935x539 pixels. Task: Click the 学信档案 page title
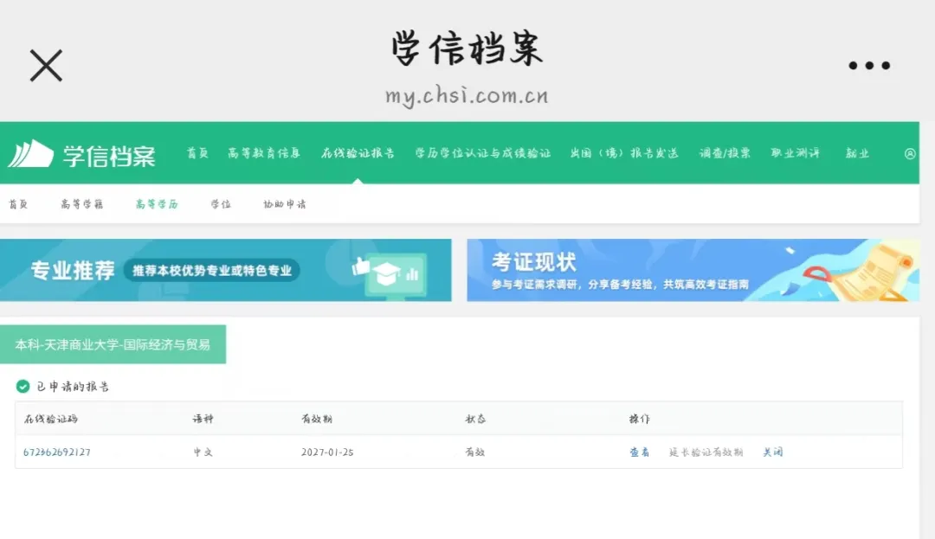(x=467, y=48)
